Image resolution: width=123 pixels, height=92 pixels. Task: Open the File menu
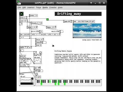(19, 7)
